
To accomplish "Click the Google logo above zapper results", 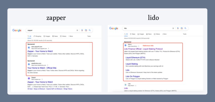I will (x=17, y=30).
